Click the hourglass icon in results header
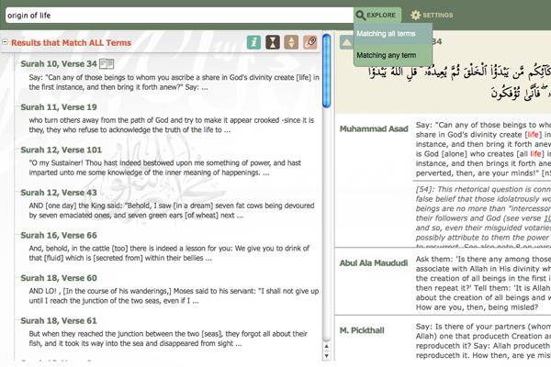 point(273,42)
